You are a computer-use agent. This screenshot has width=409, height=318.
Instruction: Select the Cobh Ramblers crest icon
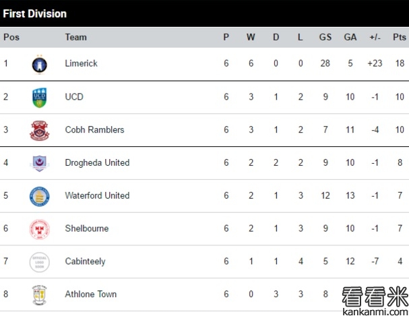[x=39, y=130]
